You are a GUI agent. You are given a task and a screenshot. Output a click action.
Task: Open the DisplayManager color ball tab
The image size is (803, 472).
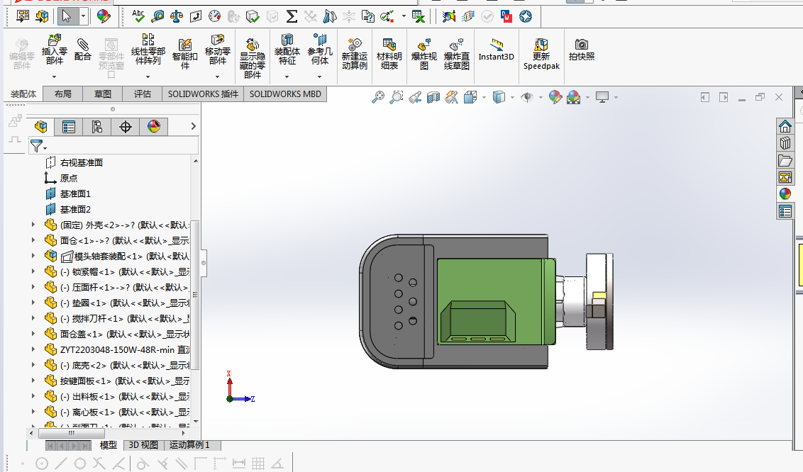coord(154,126)
